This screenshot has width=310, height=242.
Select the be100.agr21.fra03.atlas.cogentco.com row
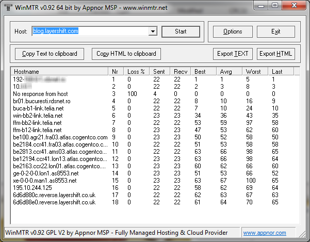155,137
